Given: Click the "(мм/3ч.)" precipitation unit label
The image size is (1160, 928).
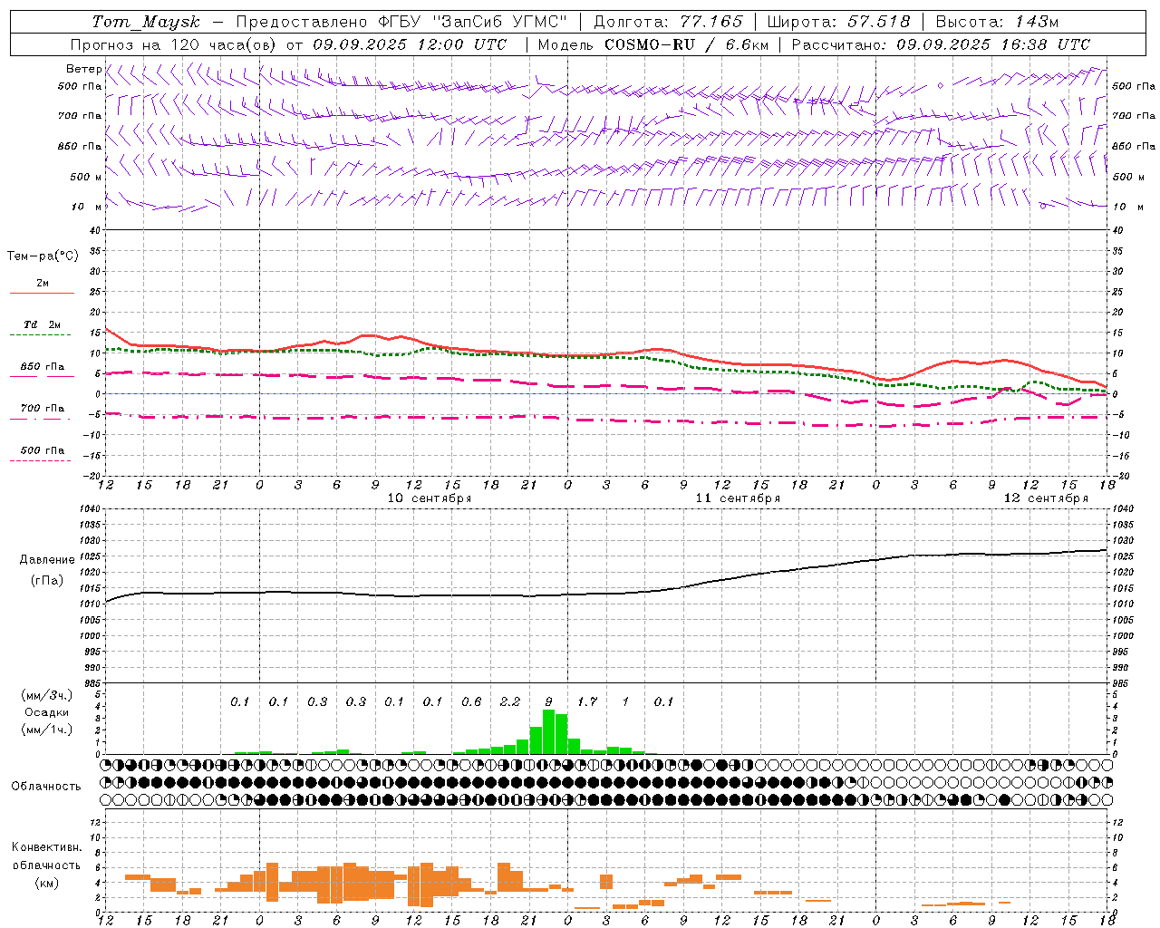Looking at the screenshot, I should click(x=47, y=695).
